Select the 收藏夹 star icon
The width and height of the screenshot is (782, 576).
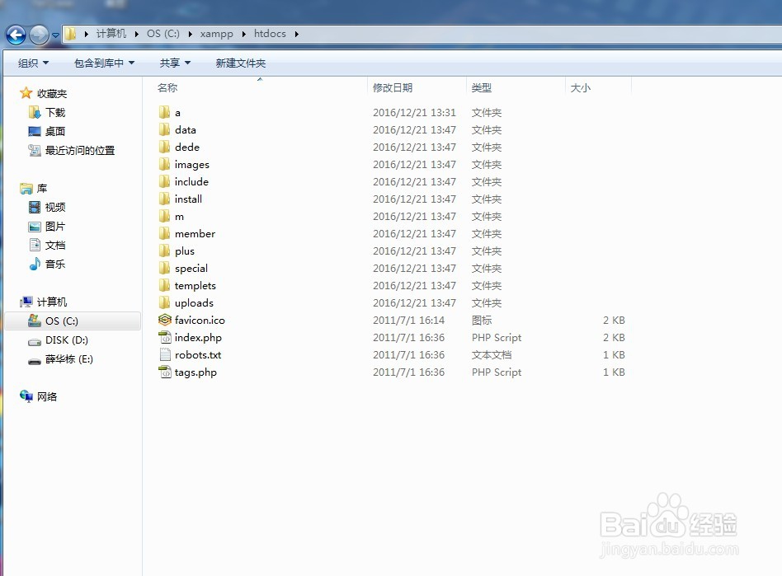pyautogui.click(x=26, y=93)
